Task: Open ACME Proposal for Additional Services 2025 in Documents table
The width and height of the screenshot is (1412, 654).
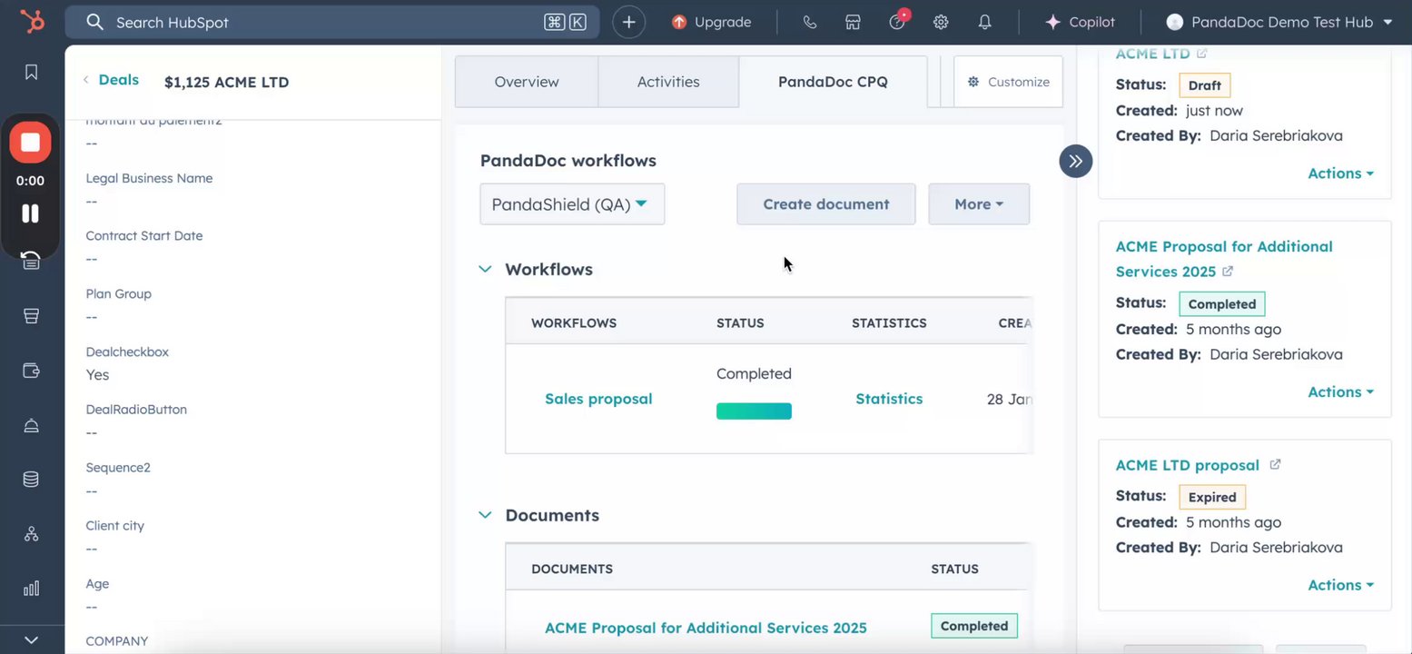Action: [706, 628]
